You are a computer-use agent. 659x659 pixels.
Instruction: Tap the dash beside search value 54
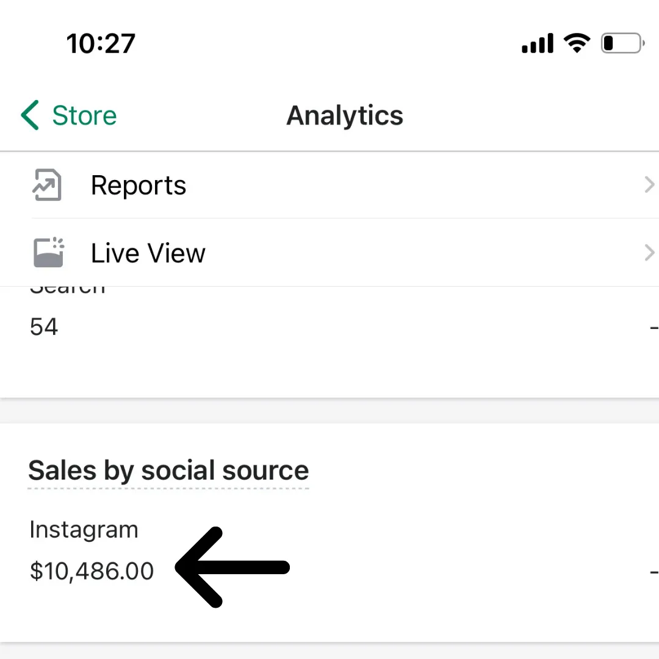click(x=654, y=328)
